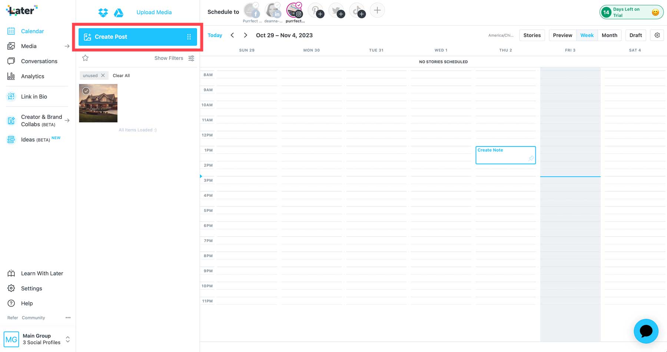Viewport: 667px width, 352px height.
Task: Click the Oct 29 – Nov 4, 2023 date range
Action: (284, 35)
